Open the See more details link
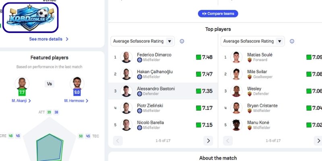Image resolution: width=322 pixels, height=161 pixels. (x=49, y=39)
